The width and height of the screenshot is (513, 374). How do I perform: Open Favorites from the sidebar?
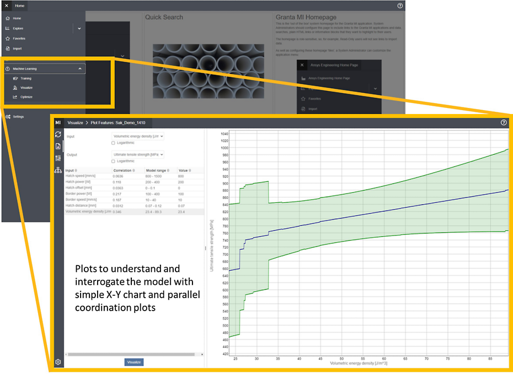pyautogui.click(x=19, y=39)
